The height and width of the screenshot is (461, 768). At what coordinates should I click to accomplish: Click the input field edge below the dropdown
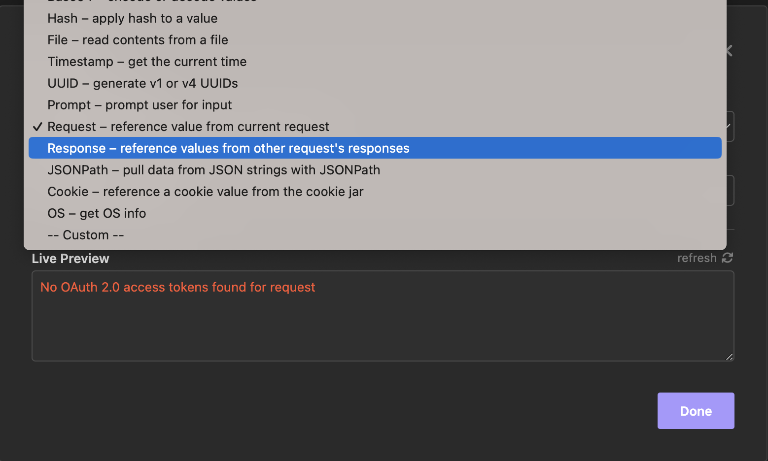[731, 190]
